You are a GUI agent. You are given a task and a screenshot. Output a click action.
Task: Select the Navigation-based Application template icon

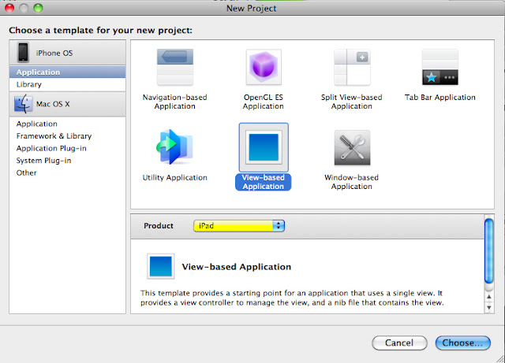coord(175,67)
